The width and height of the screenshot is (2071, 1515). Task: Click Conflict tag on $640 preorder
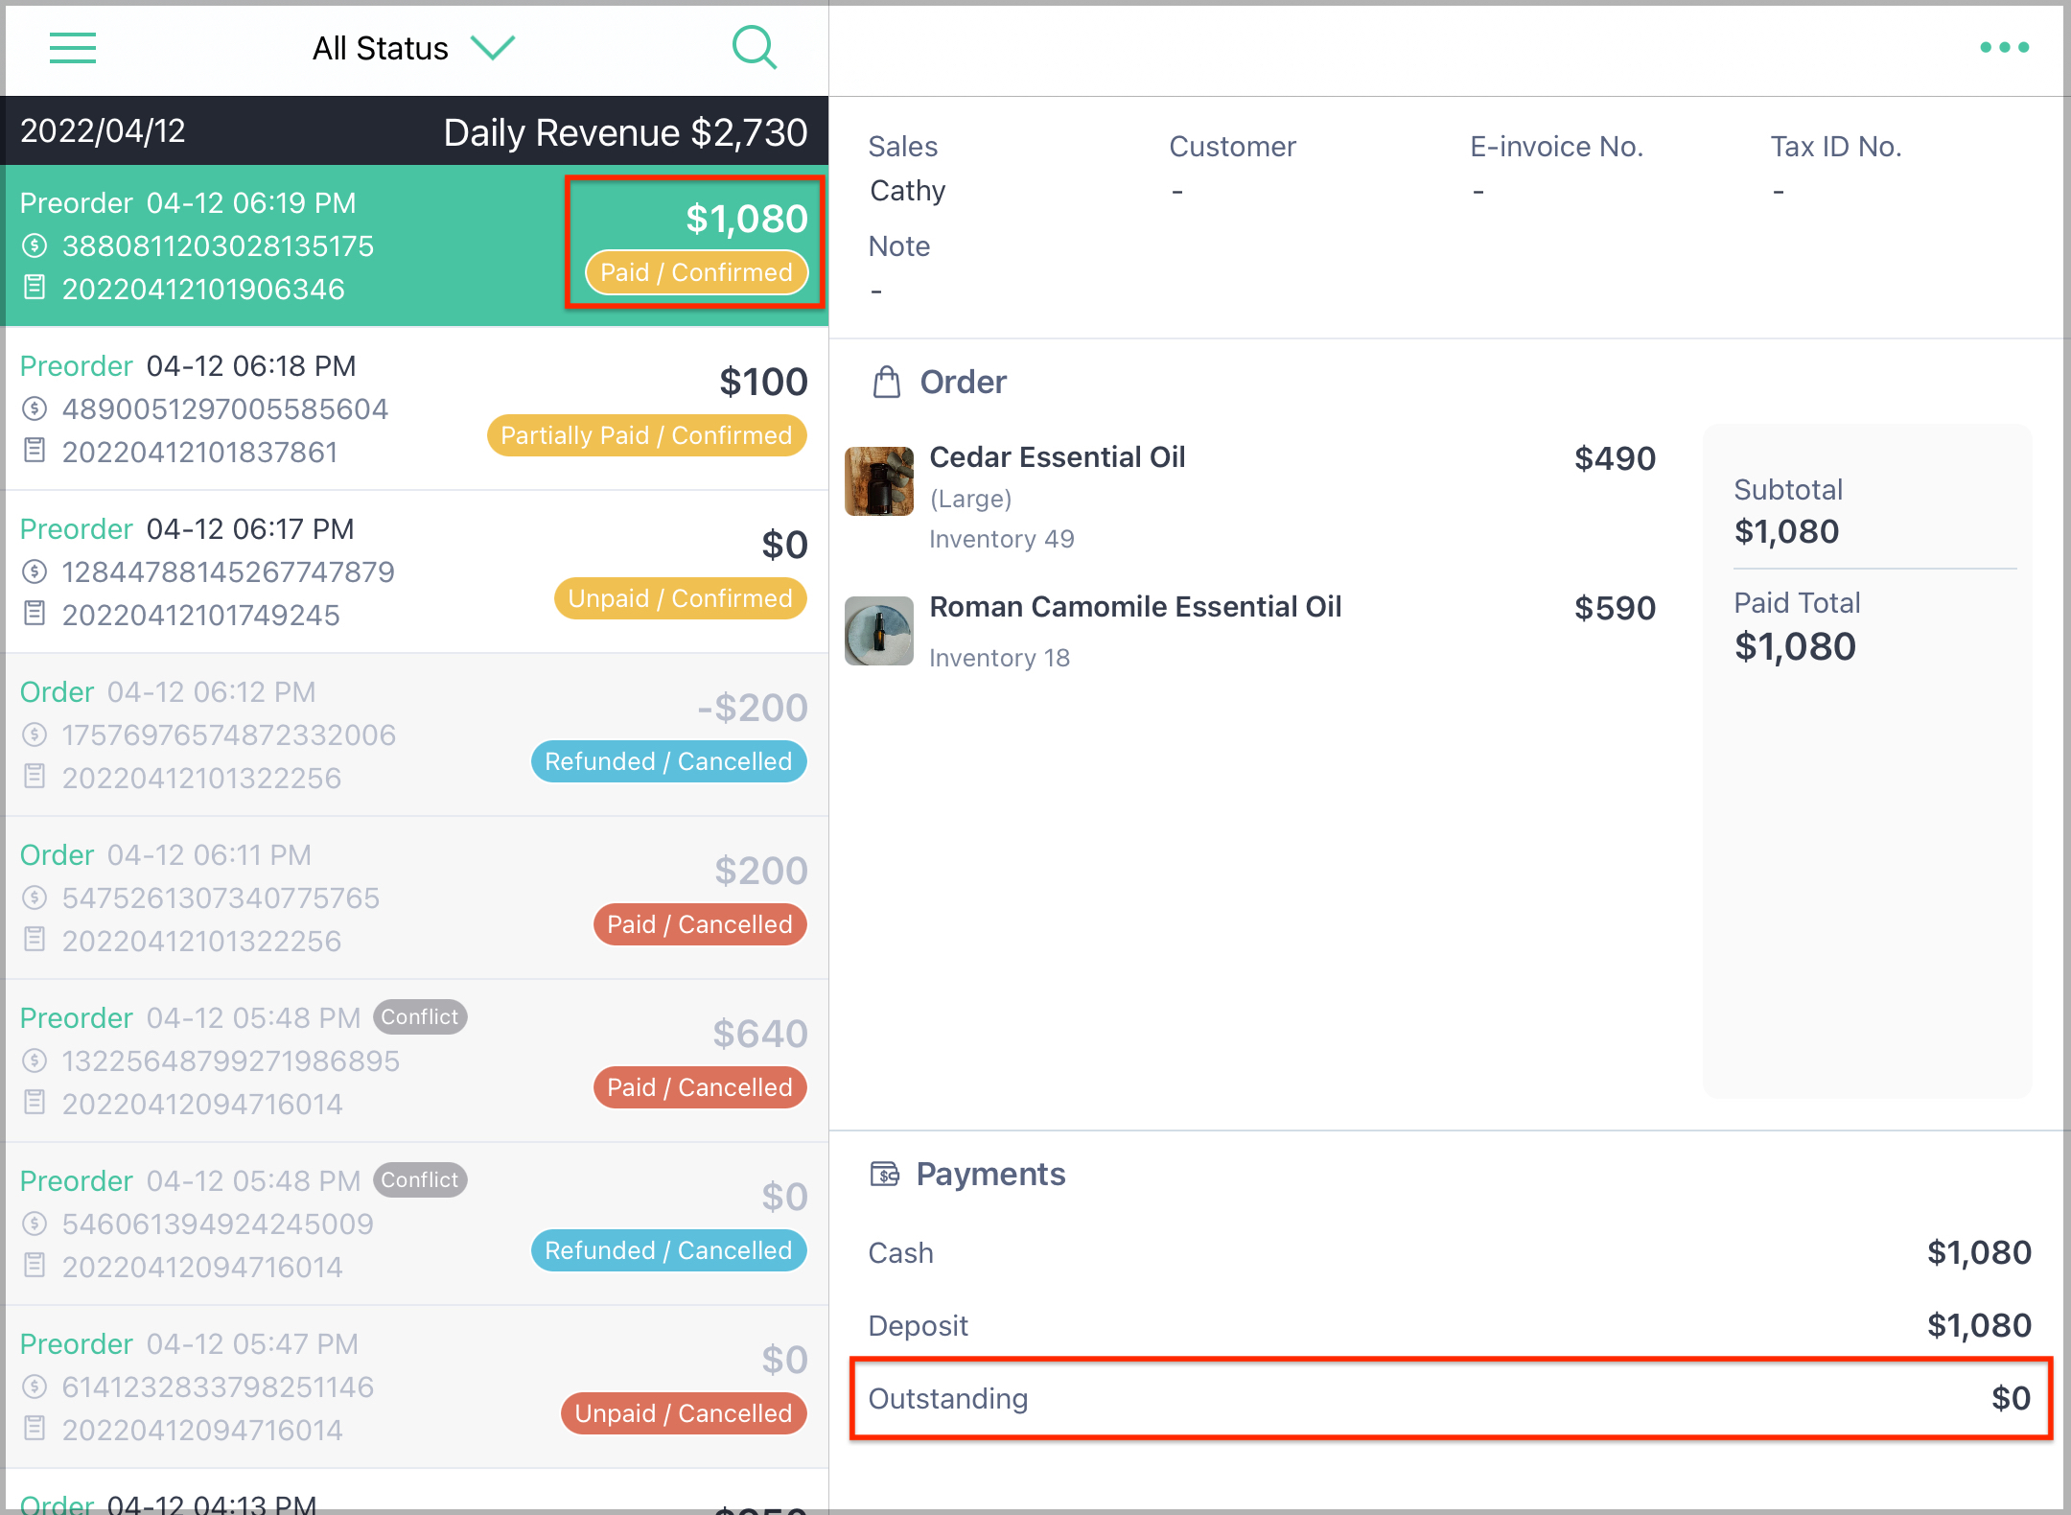(x=420, y=1016)
